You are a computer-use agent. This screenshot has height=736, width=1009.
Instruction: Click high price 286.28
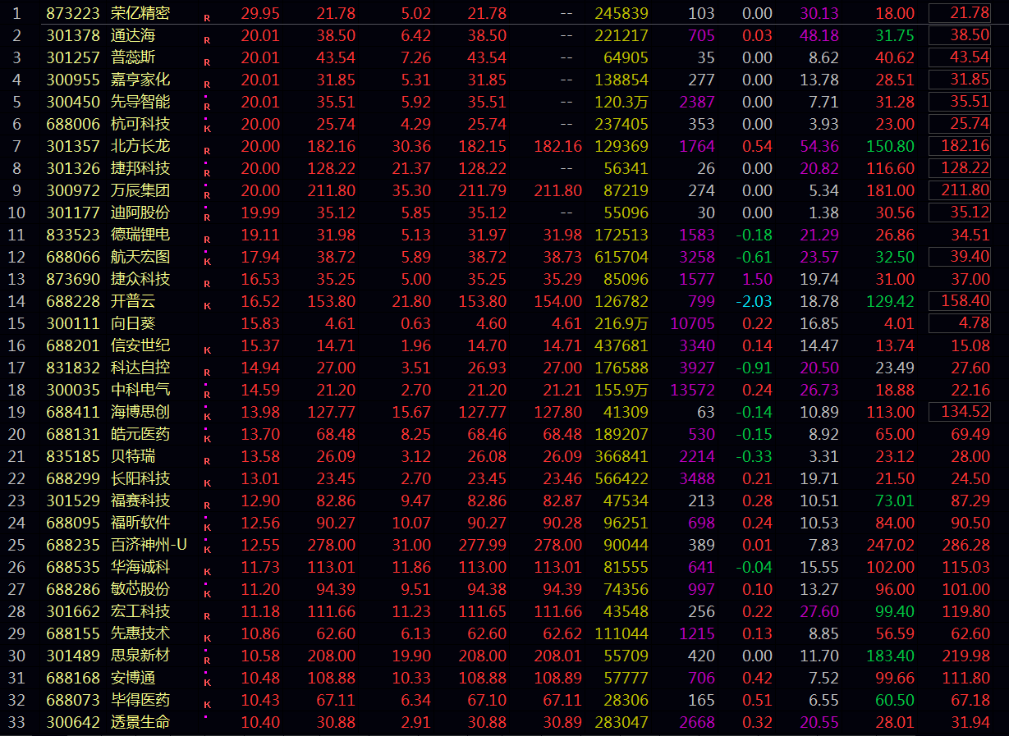pyautogui.click(x=966, y=545)
